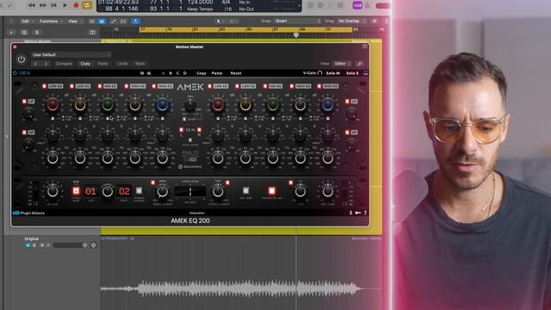Enable Solo S monitoring

(x=352, y=73)
